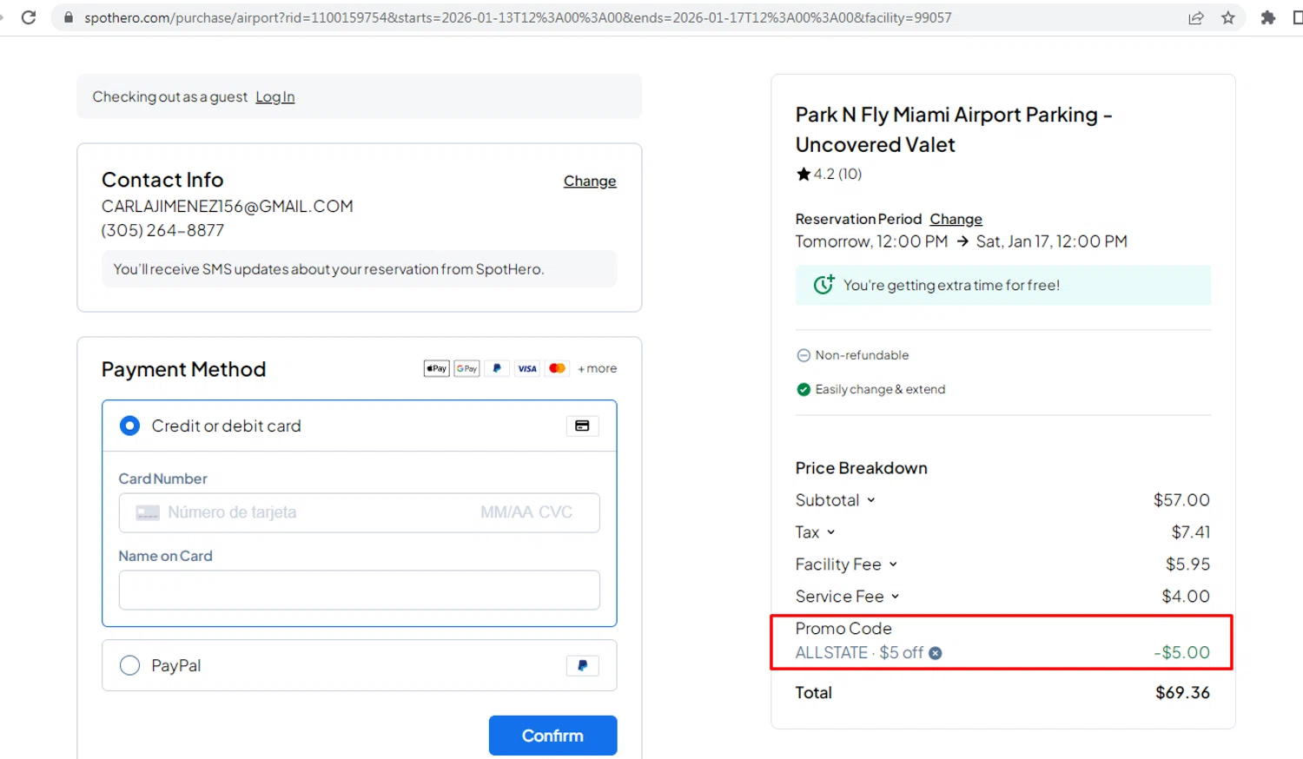Click the ALLSTATE · $5 off promo text
This screenshot has width=1303, height=759.
tap(859, 653)
